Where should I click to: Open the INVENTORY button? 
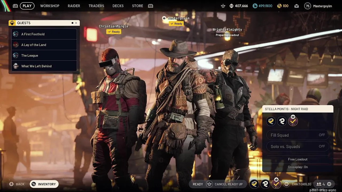pyautogui.click(x=44, y=184)
